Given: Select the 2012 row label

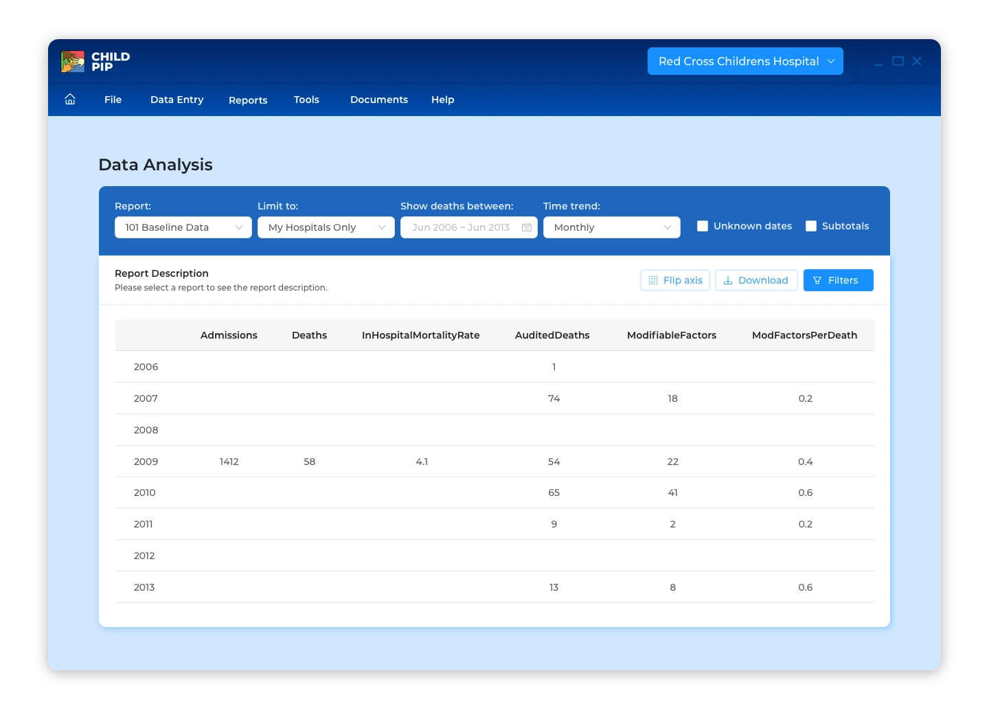Looking at the screenshot, I should tap(144, 556).
